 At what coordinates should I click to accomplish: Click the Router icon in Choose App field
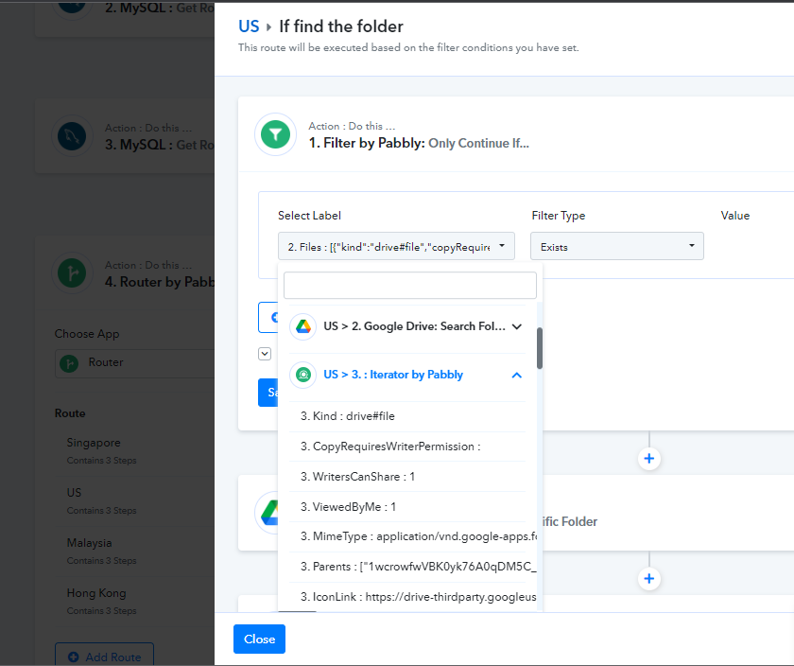pos(69,363)
